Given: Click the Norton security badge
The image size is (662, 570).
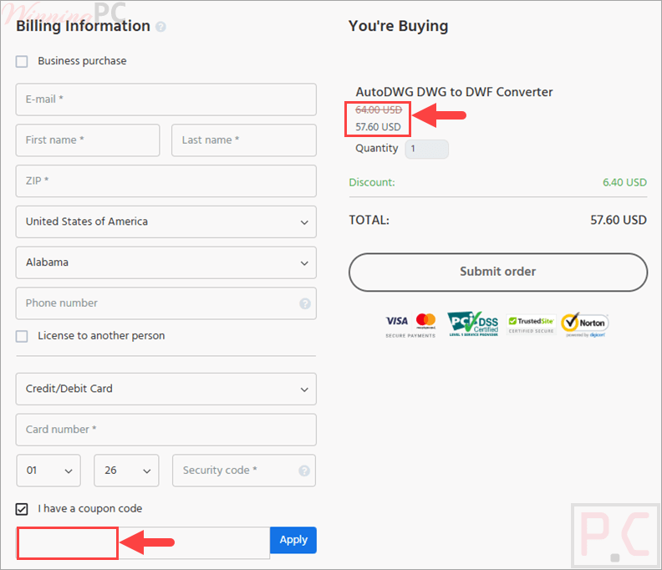Looking at the screenshot, I should coord(585,325).
